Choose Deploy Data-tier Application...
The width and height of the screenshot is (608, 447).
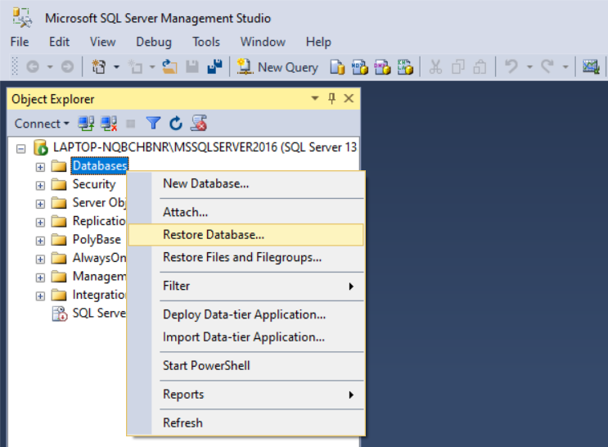[x=245, y=314]
